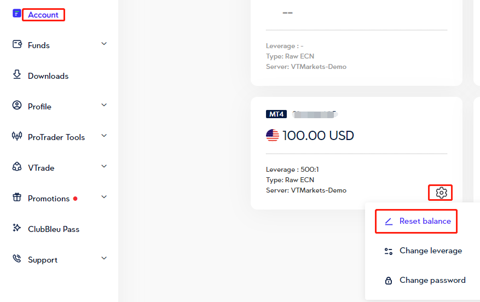Expand the Funds menu chevron

point(104,44)
